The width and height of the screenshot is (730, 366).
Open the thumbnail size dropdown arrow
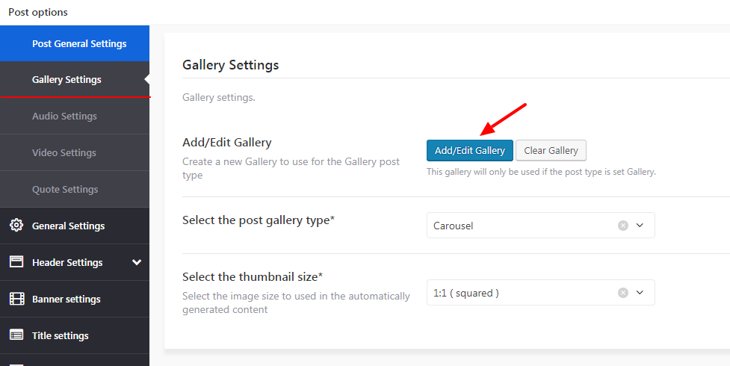pos(640,293)
